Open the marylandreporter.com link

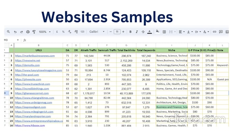[x=33, y=116]
